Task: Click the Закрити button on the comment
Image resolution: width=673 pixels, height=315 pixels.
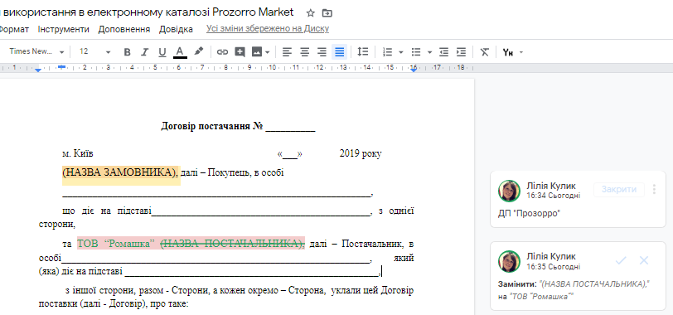Action: (x=619, y=189)
